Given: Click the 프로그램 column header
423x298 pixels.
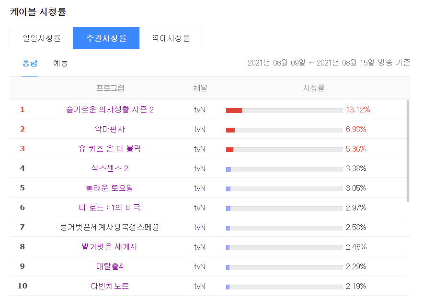Looking at the screenshot, I should coord(110,88).
